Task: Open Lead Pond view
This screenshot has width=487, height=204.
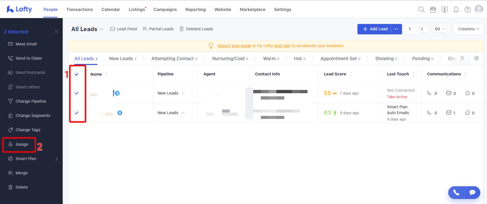Action: (123, 29)
